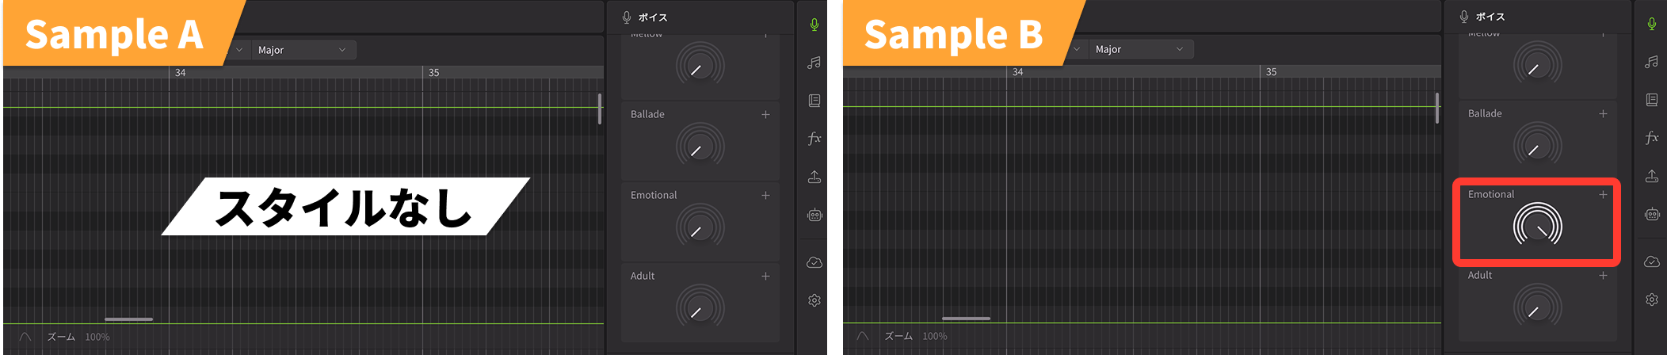Screen dimensions: 1667x355
Task: Click the cloud icon in Sample A sidebar
Action: (x=814, y=262)
